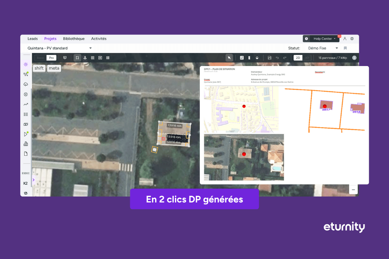Click the undo arrow in toolbar
Image resolution: width=389 pixels, height=259 pixels.
(277, 58)
